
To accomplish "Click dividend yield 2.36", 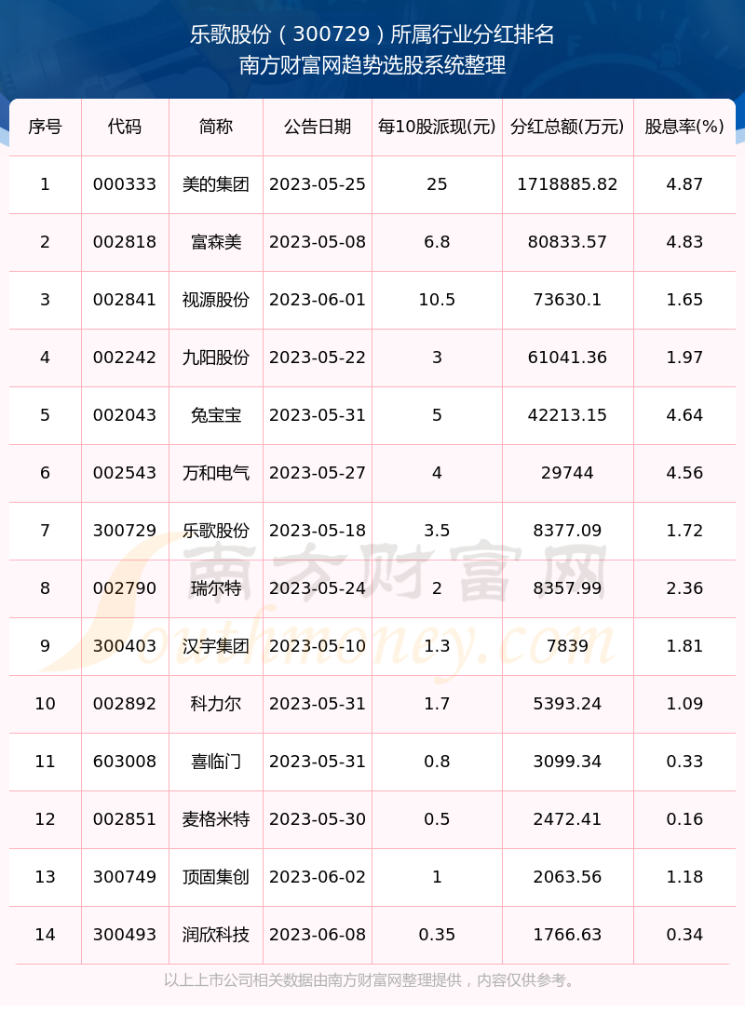I will [x=684, y=588].
